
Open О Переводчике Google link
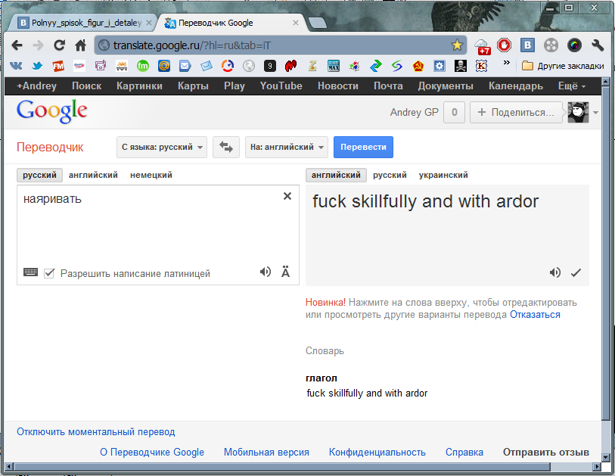pyautogui.click(x=152, y=453)
